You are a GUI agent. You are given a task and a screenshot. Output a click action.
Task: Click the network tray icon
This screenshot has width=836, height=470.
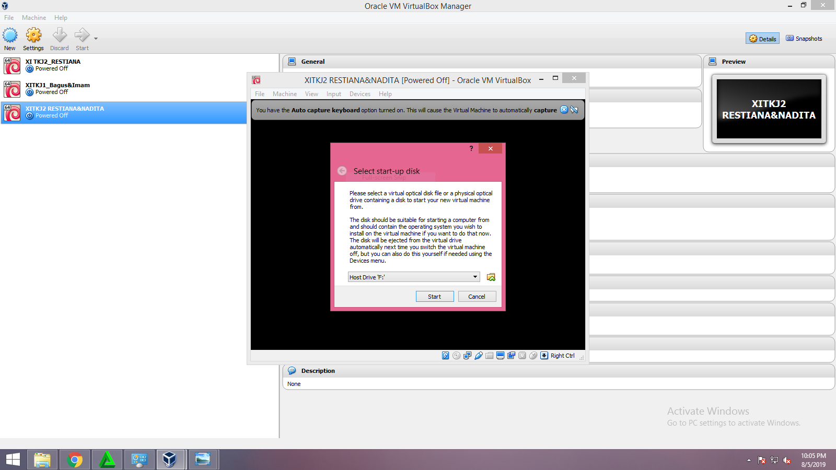tap(774, 460)
